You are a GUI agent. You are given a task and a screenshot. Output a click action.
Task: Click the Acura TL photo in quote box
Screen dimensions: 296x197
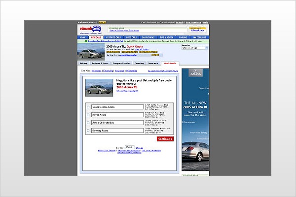click(99, 88)
